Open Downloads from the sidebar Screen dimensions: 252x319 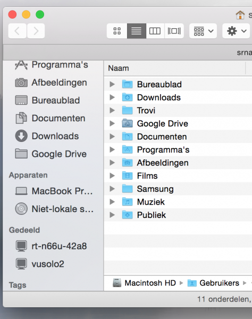pyautogui.click(x=47, y=136)
